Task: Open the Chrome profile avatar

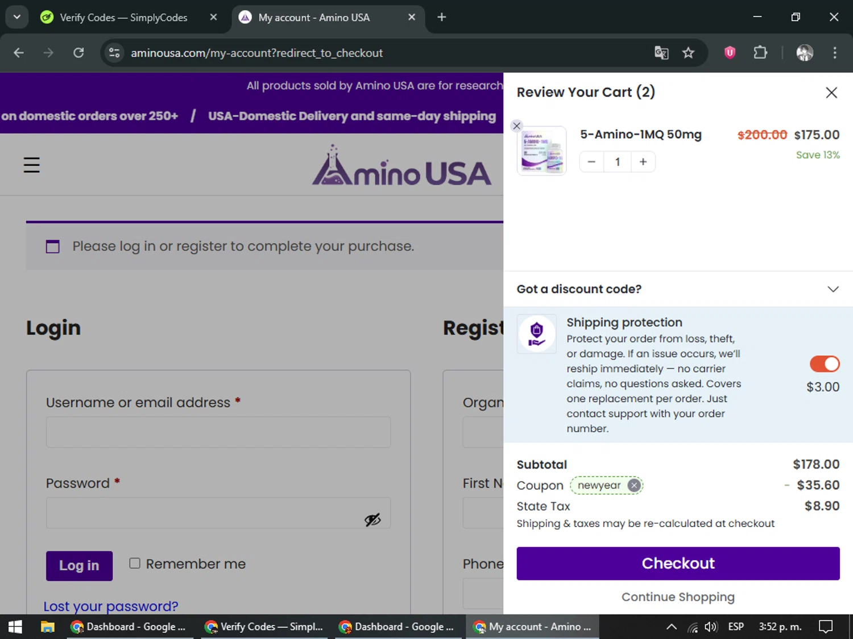Action: point(805,53)
